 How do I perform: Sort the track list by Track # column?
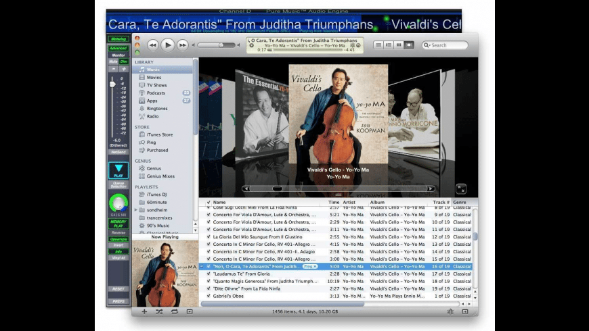(441, 202)
